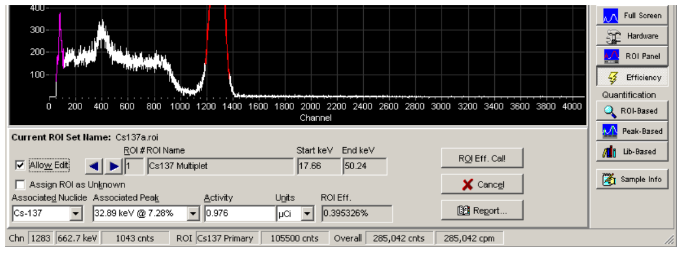682x253 pixels.
Task: Click the Activity value field
Action: (x=239, y=213)
